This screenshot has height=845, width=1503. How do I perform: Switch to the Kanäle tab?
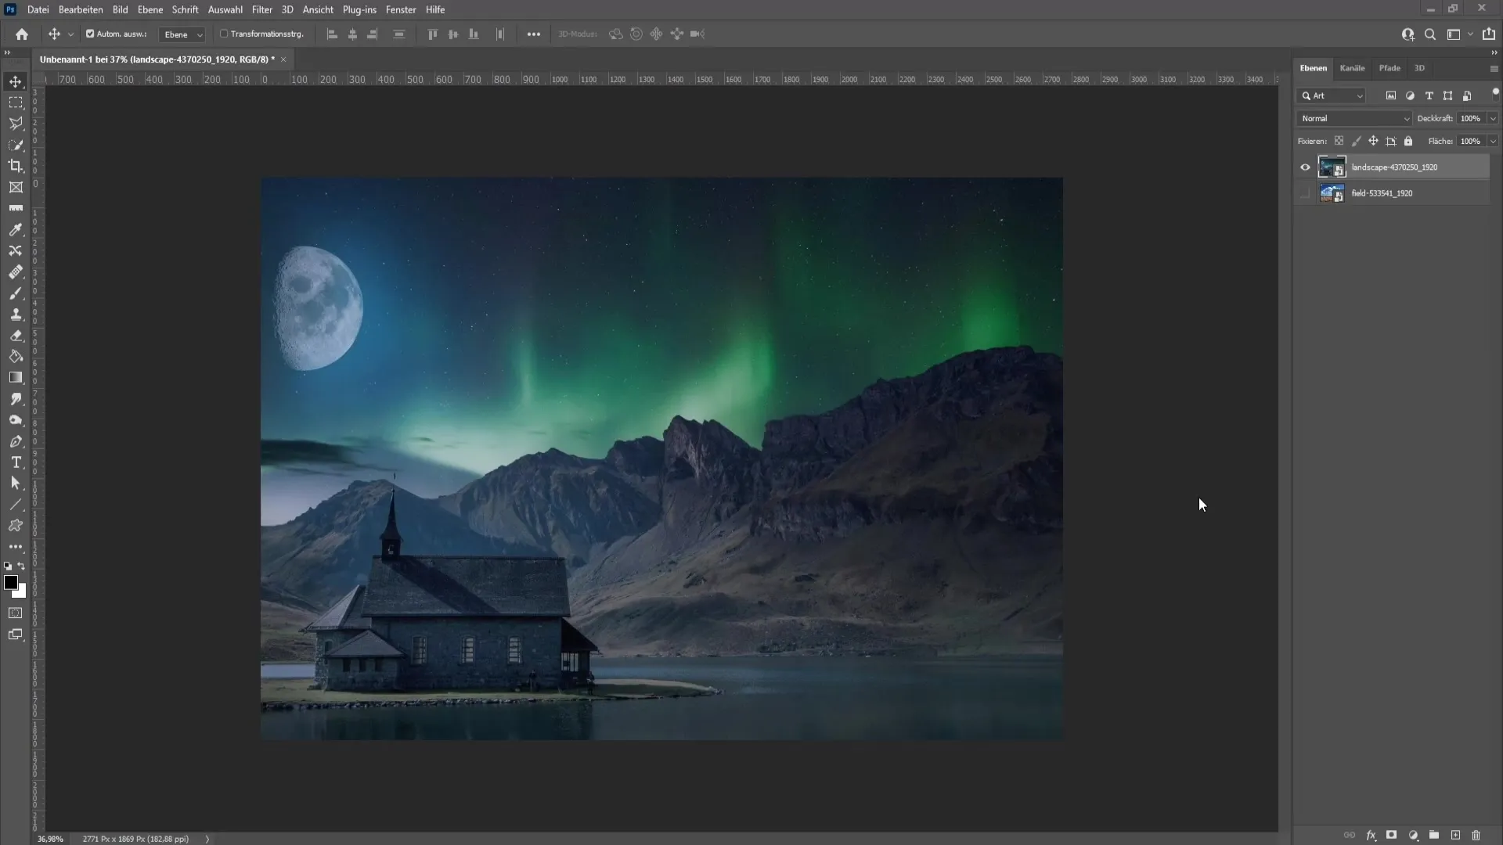pyautogui.click(x=1352, y=67)
